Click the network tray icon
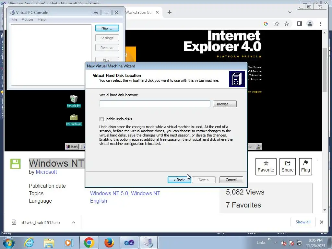The image size is (332, 249). pyautogui.click(x=299, y=243)
